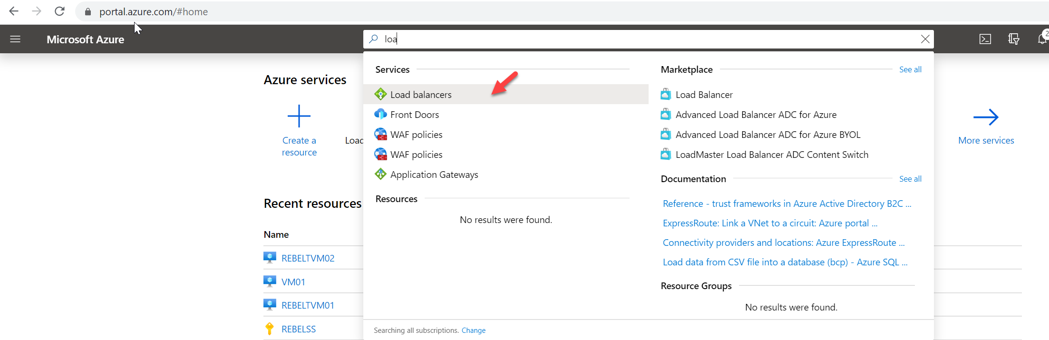Click the More services arrow icon
The image size is (1049, 340).
pos(986,117)
